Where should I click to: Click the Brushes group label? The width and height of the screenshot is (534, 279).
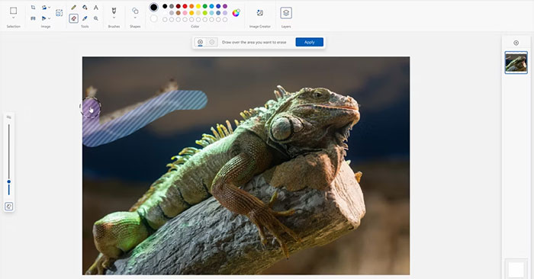point(114,27)
